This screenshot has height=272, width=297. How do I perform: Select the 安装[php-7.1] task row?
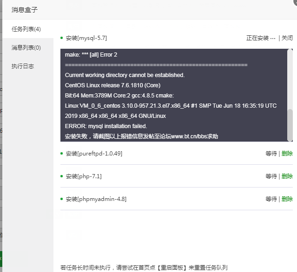point(177,176)
